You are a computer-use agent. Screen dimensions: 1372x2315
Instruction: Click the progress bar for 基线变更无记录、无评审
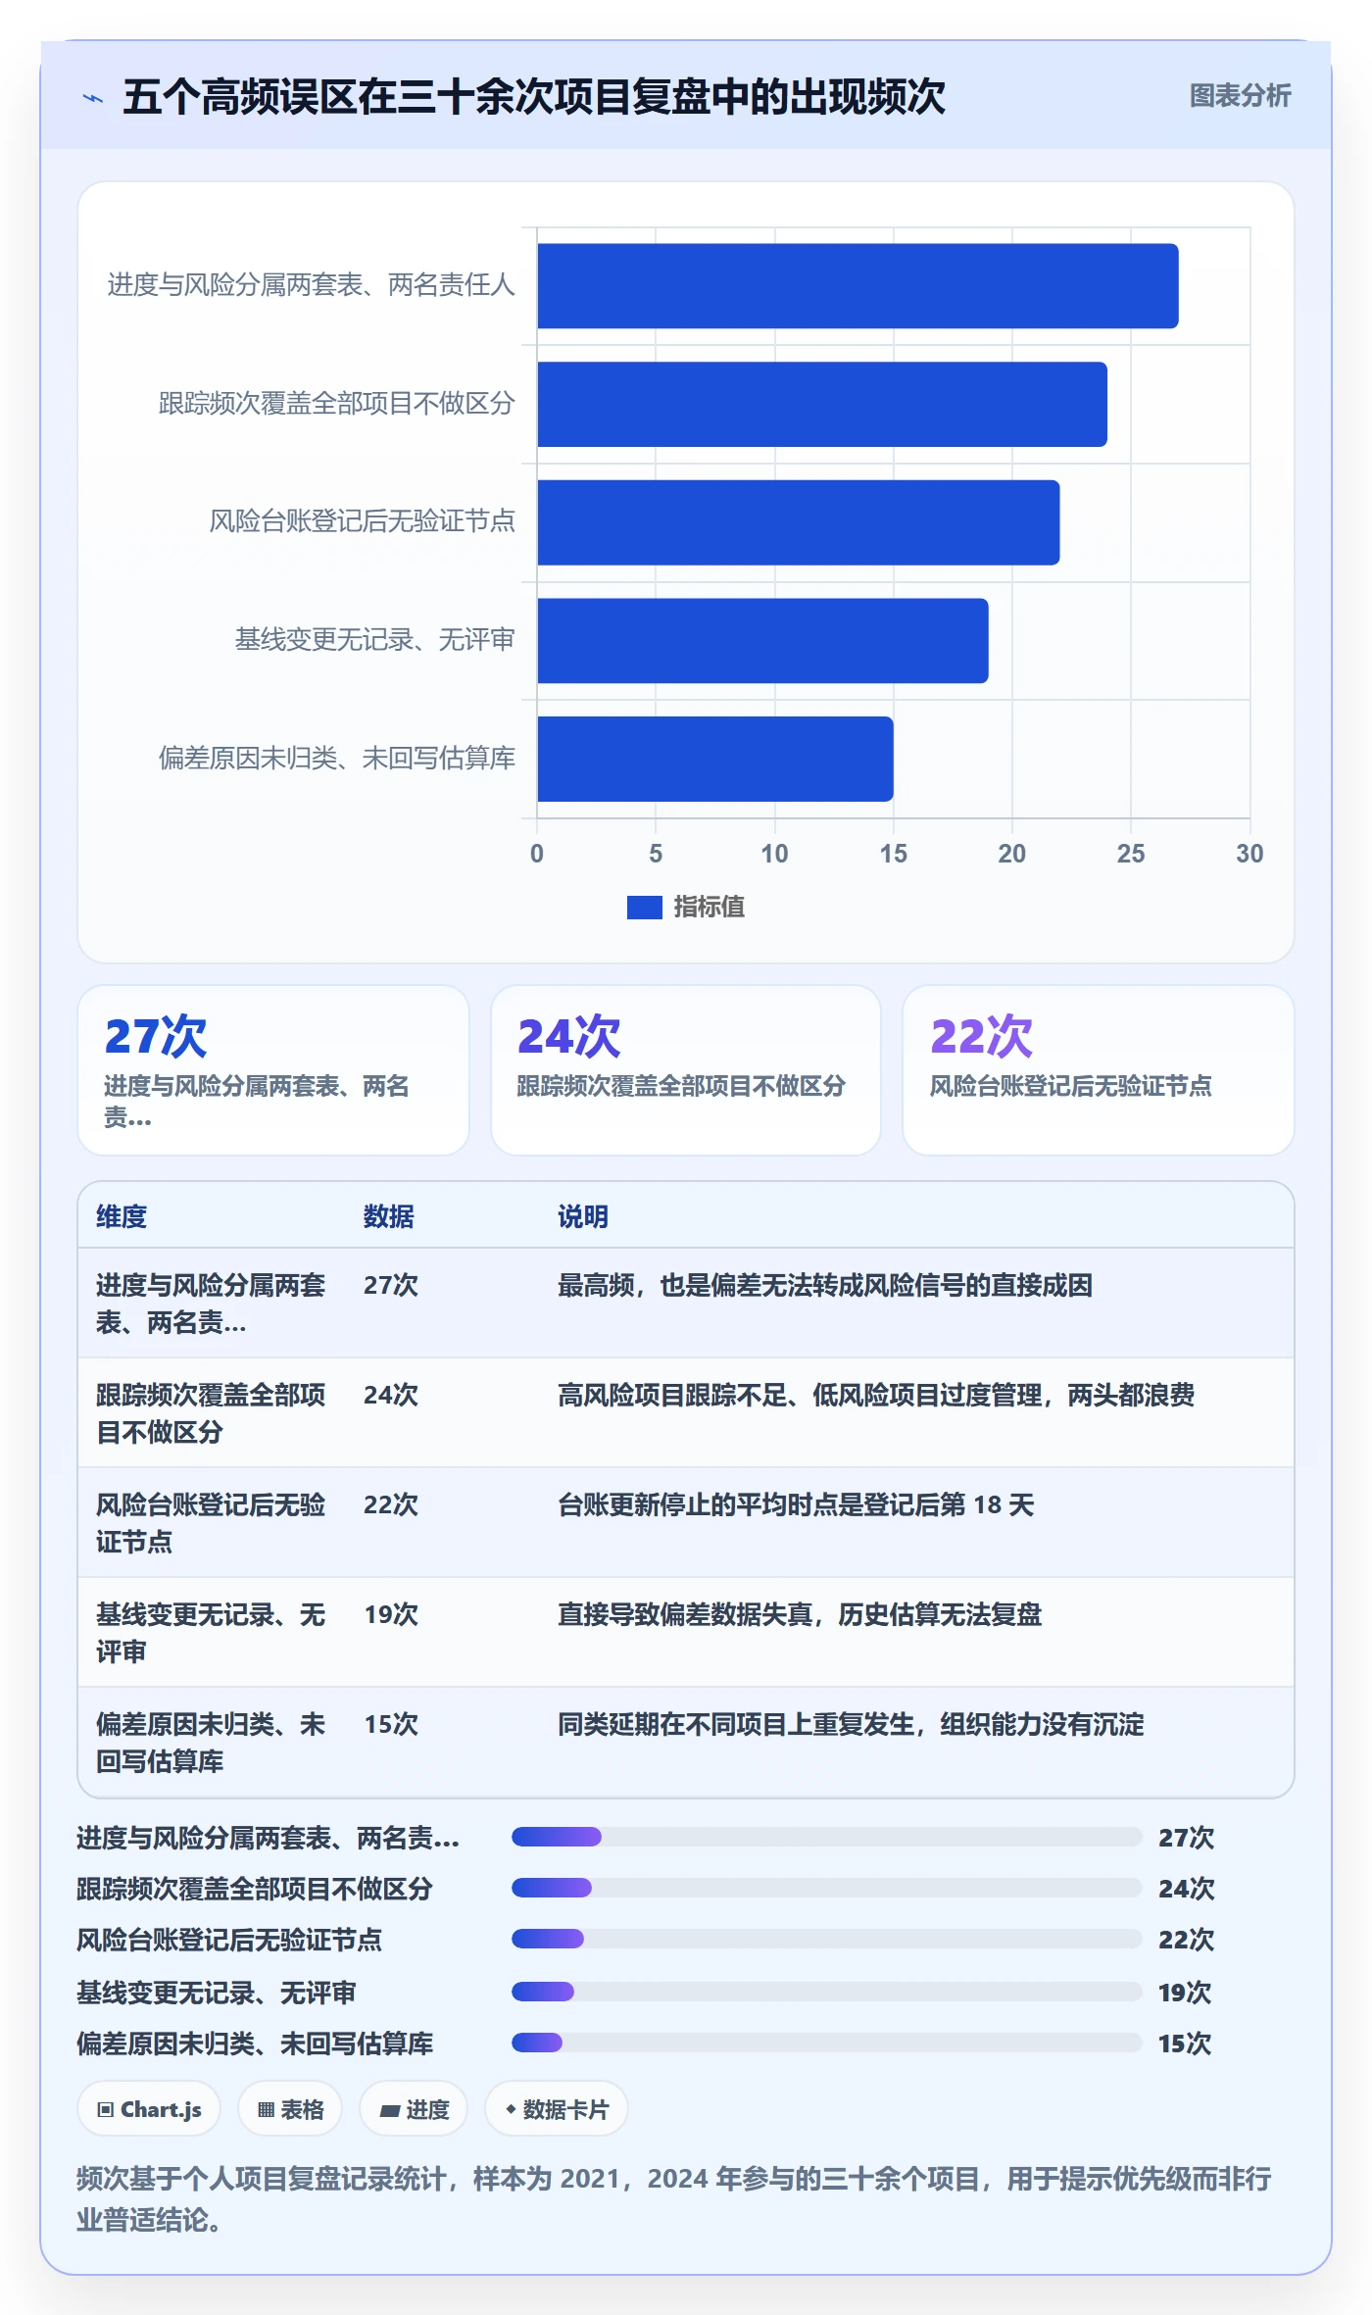[827, 1992]
